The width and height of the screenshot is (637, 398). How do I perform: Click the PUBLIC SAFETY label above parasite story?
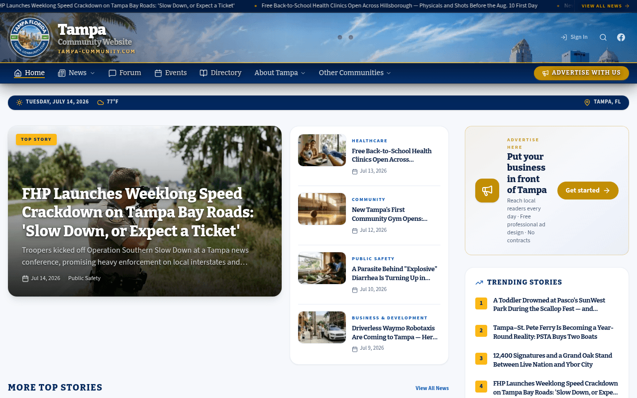373,259
